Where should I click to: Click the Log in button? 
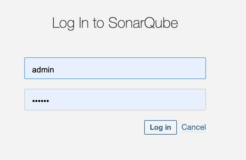pyautogui.click(x=160, y=127)
